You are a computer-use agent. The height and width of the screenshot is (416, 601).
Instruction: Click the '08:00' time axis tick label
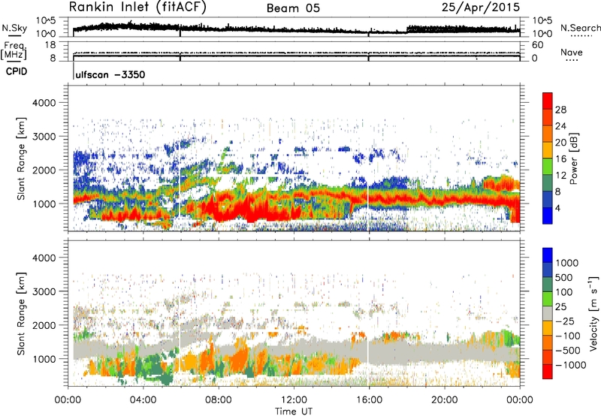(x=219, y=400)
